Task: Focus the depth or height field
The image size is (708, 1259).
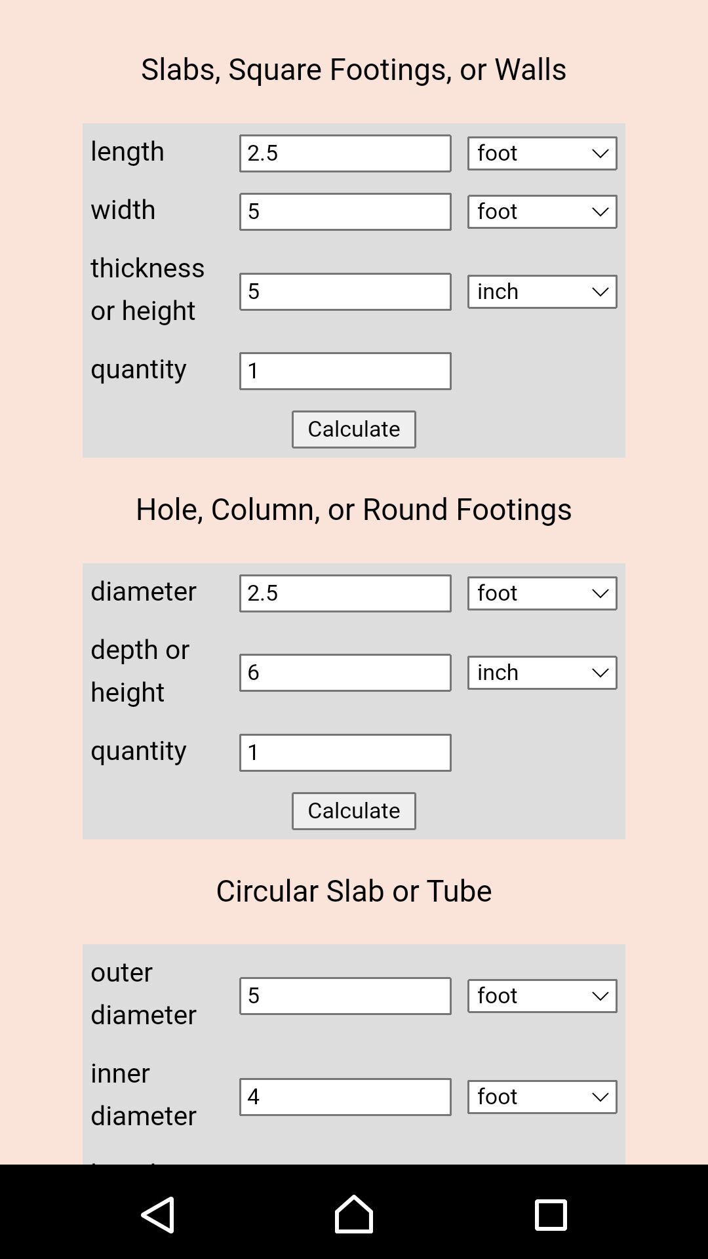Action: pyautogui.click(x=345, y=673)
